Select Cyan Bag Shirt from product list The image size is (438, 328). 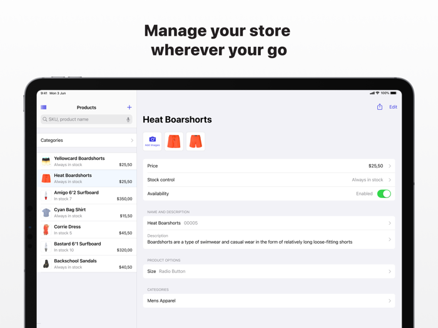tap(88, 212)
